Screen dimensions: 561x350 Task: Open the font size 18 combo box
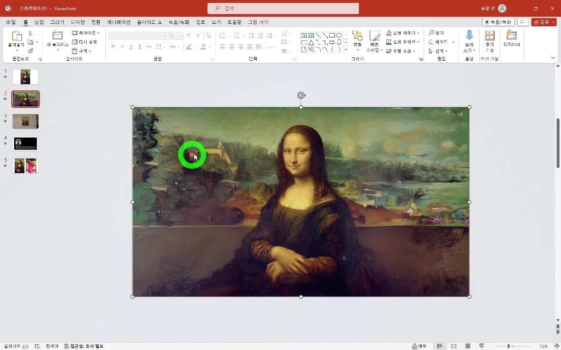click(x=176, y=35)
